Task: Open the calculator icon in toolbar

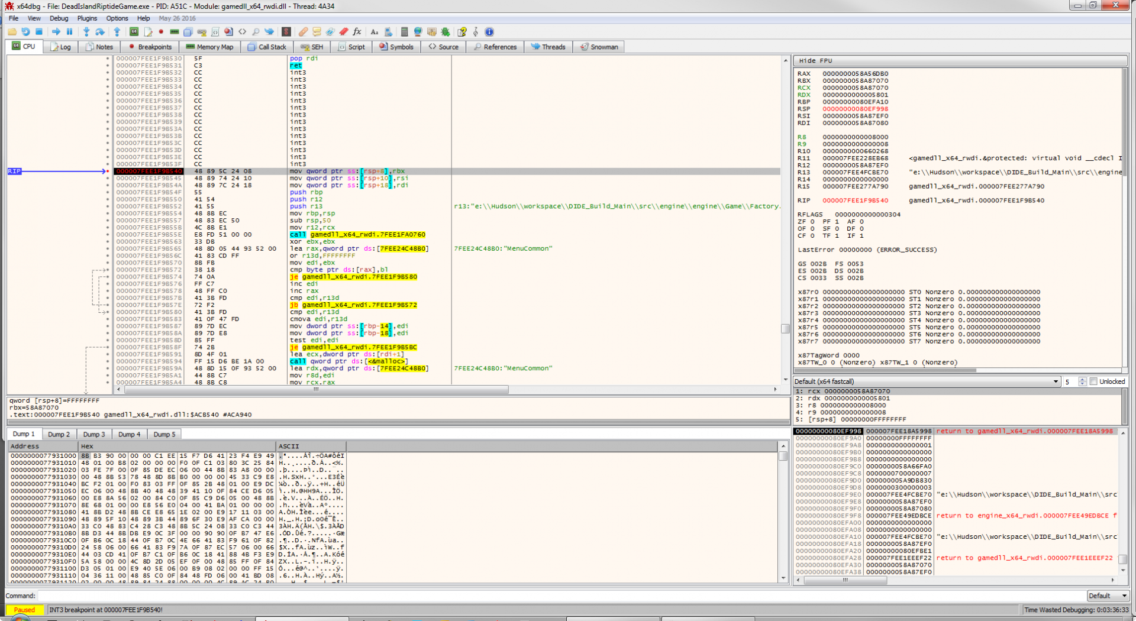Action: (x=404, y=32)
